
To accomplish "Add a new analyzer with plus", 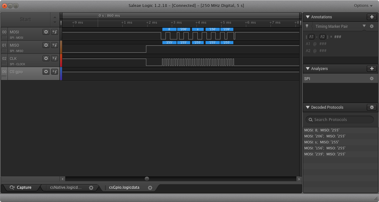I will (372, 69).
